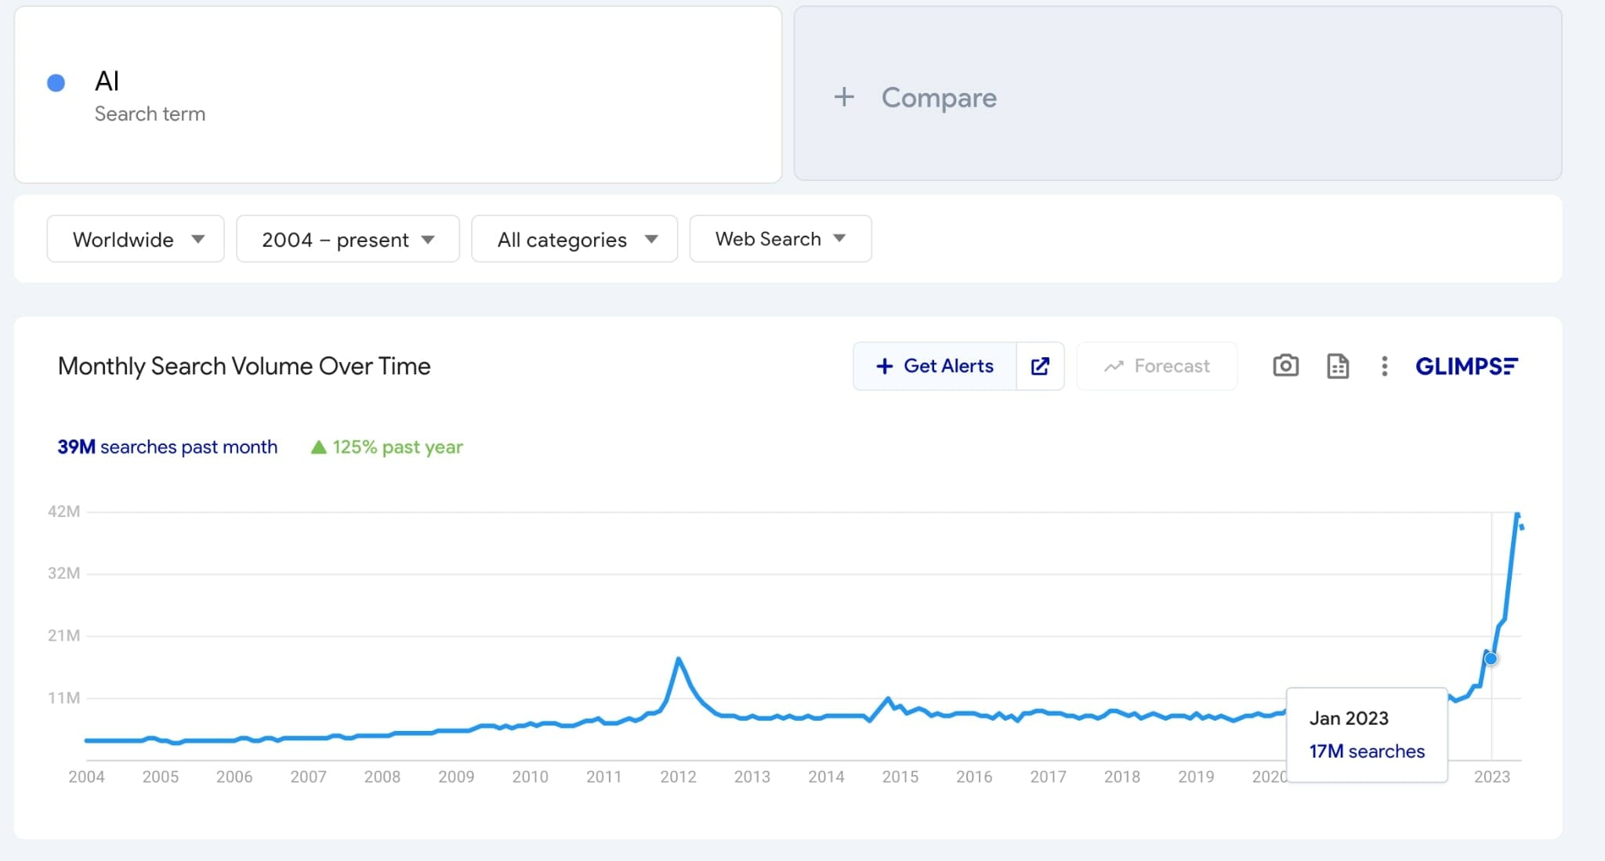Click the 2012 peak on the chart

click(x=678, y=660)
